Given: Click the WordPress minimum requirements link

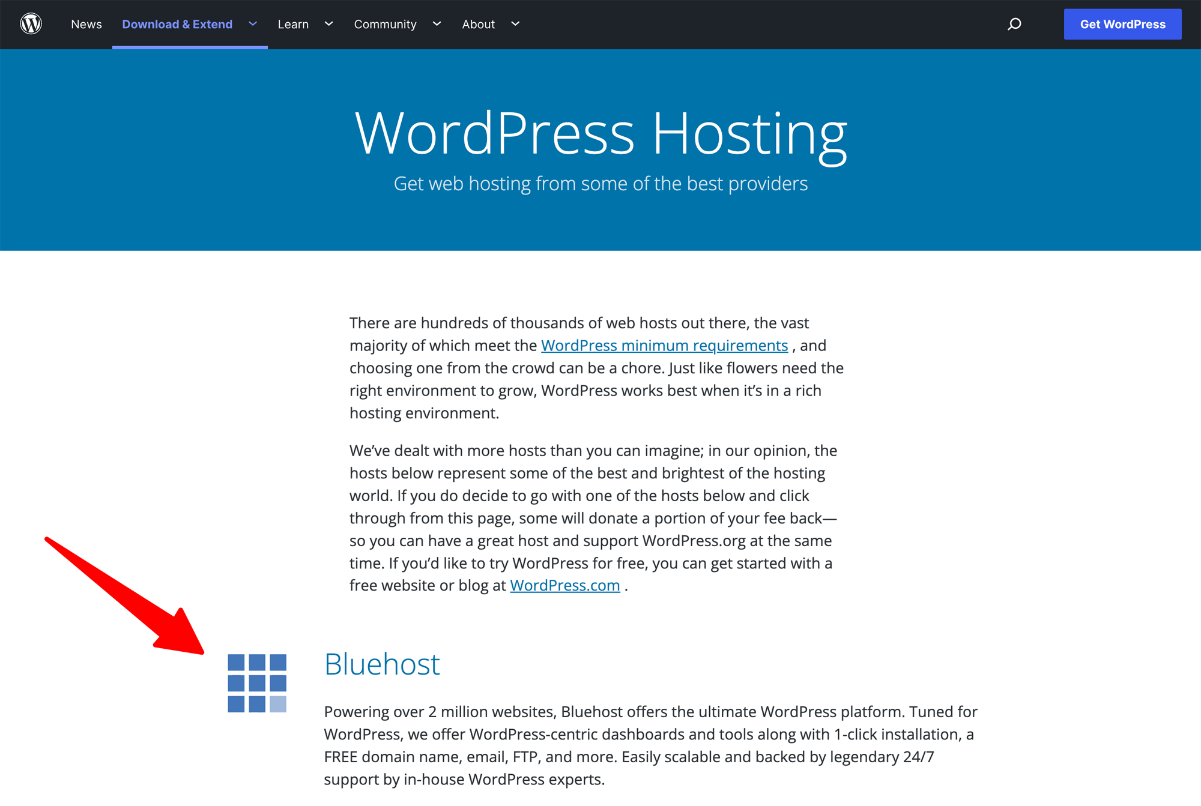Looking at the screenshot, I should (x=664, y=346).
